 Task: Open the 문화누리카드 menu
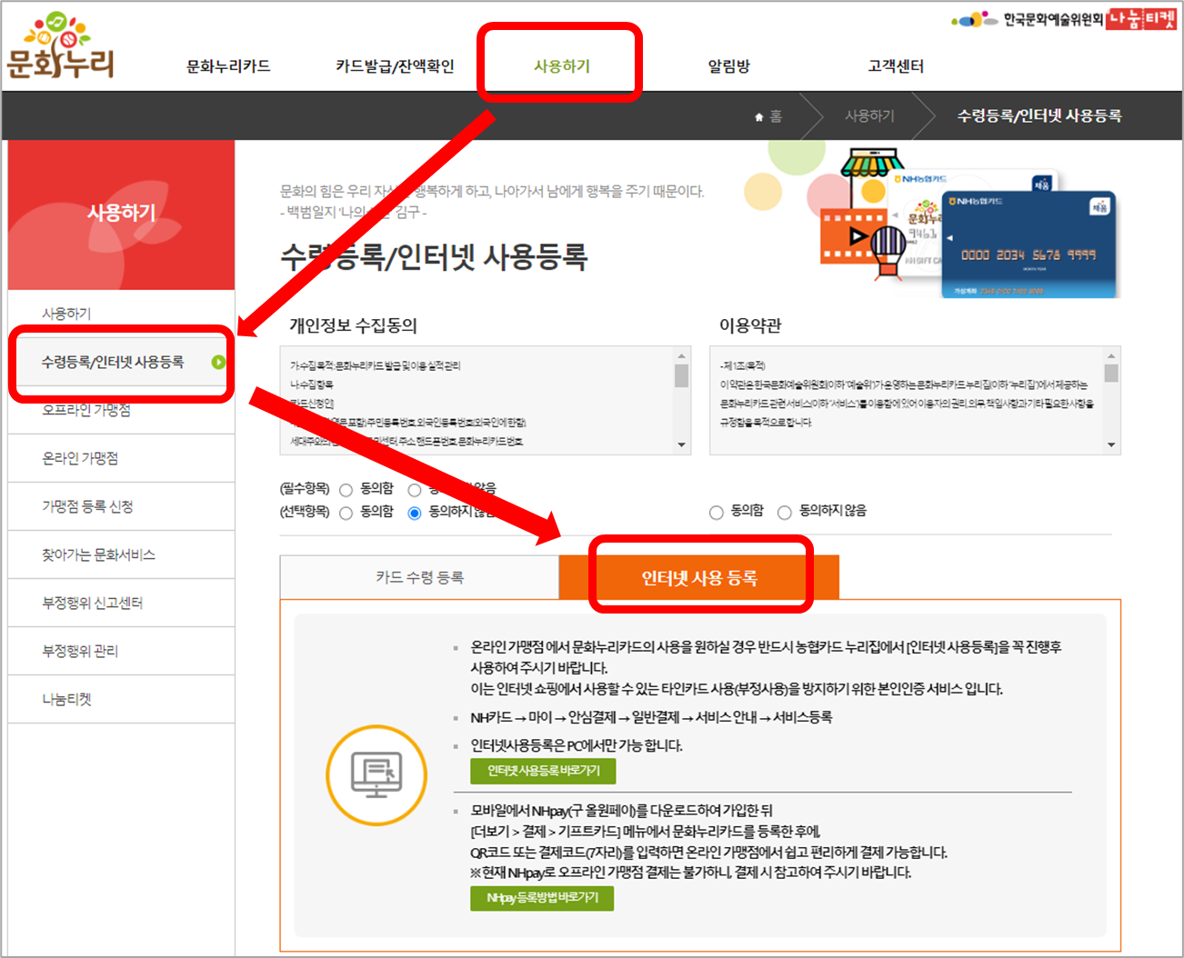228,66
